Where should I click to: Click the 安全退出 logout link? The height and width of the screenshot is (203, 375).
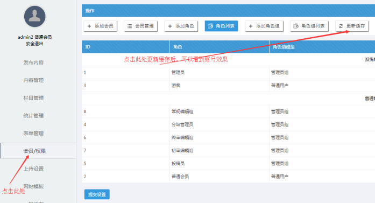(34, 44)
